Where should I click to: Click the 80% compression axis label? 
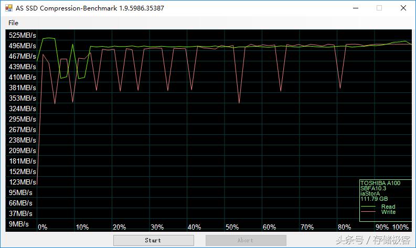(344, 228)
